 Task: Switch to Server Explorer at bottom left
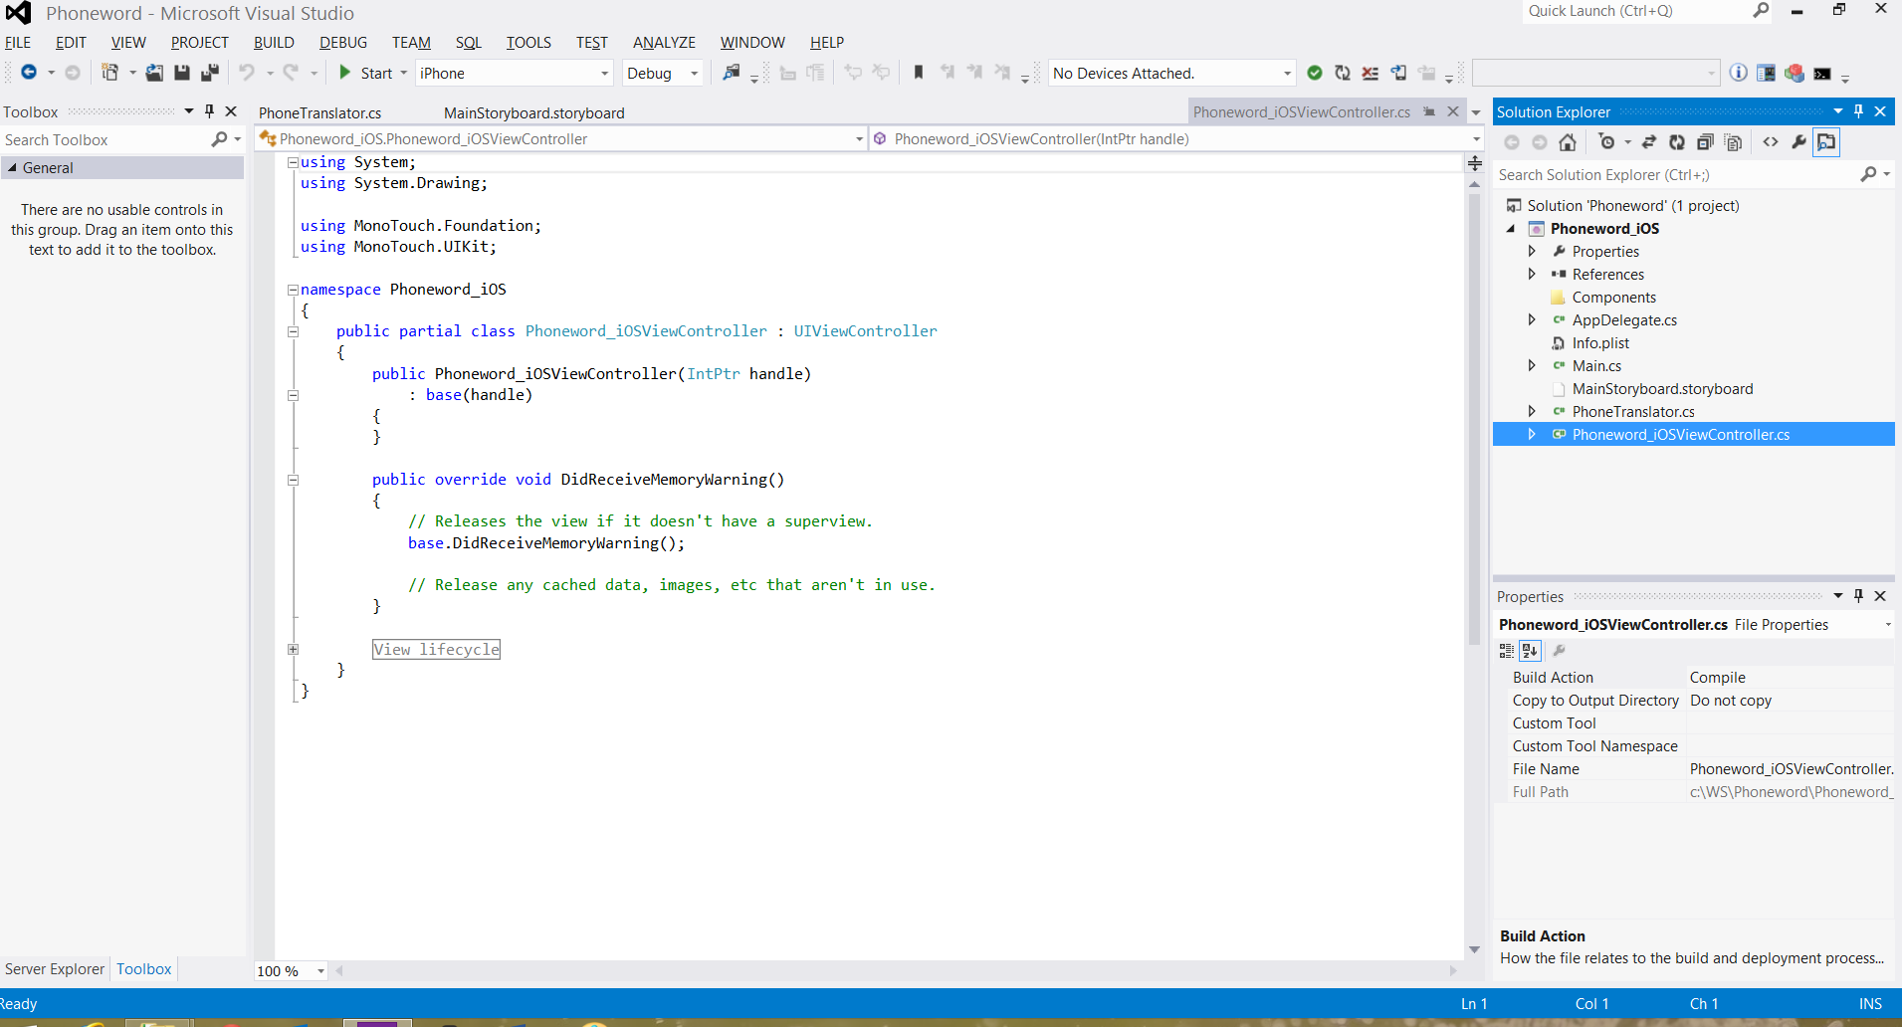[x=55, y=969]
